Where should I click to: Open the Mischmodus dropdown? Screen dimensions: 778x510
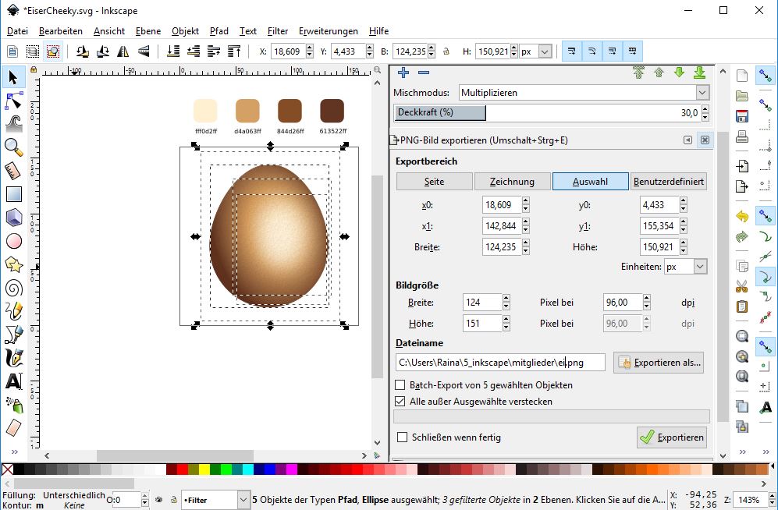click(x=584, y=93)
